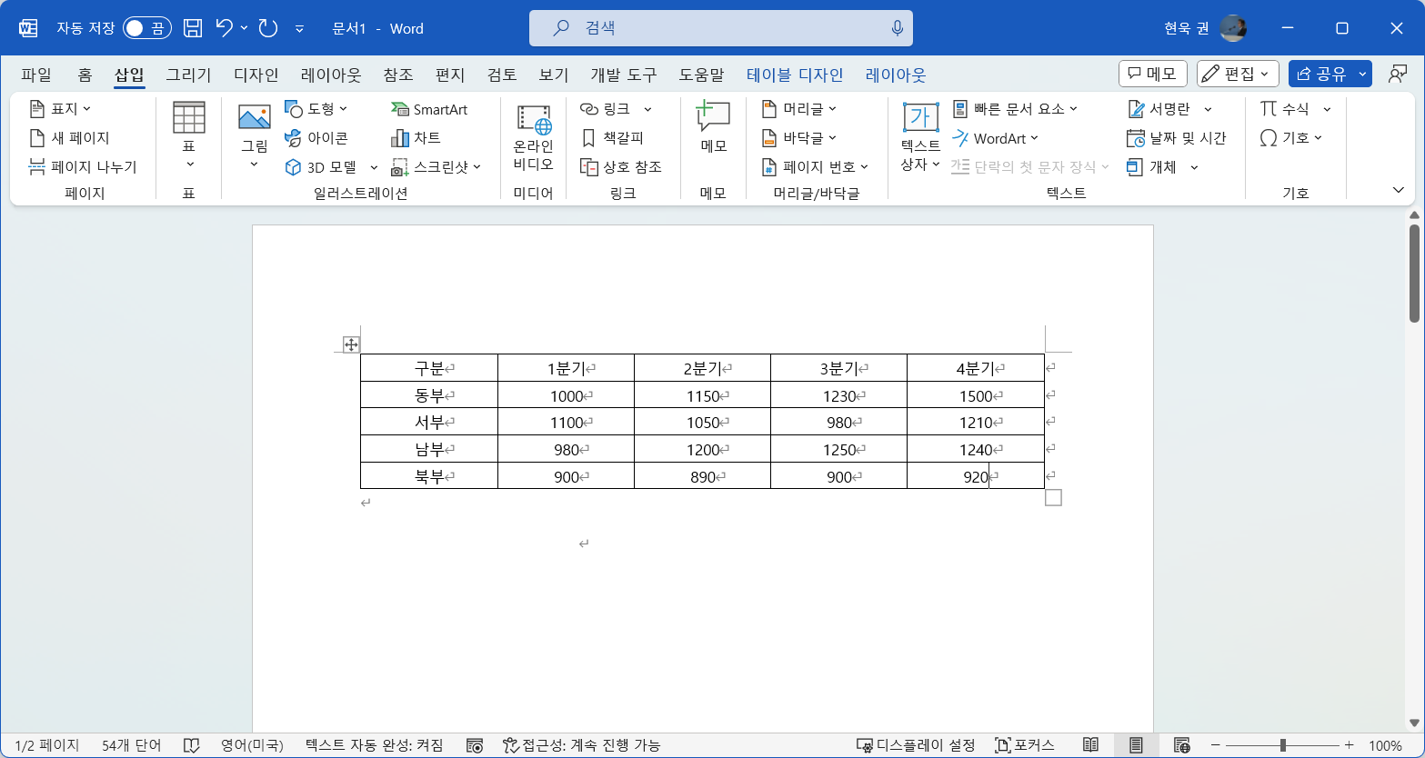
Task: Click inside the 검색 search field
Action: pos(721,28)
